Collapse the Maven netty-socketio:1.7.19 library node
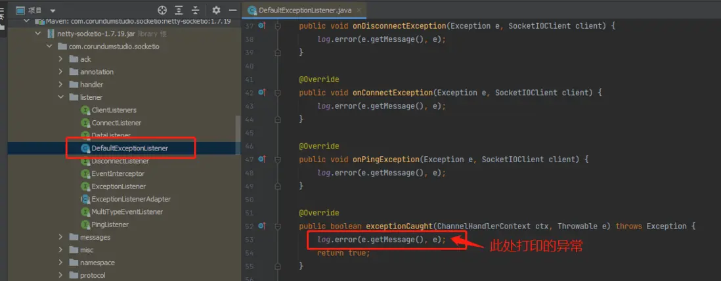 pos(27,21)
